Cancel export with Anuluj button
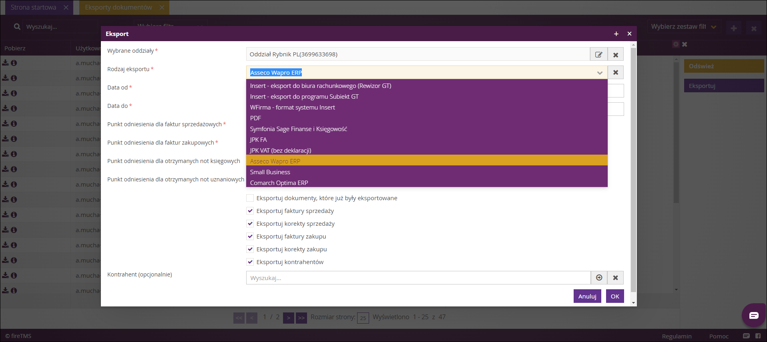 (587, 296)
